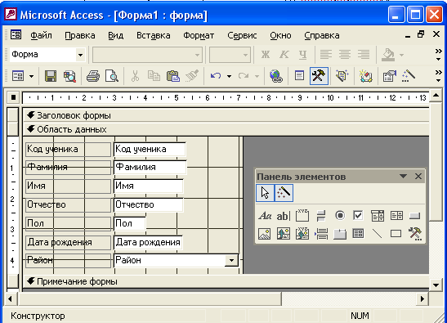The height and width of the screenshot is (323, 447).
Task: Select the Subform/Subreport control tool
Action: tap(359, 234)
